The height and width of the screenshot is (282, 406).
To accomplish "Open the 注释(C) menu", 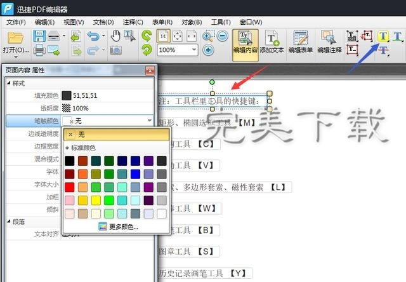I will [133, 22].
